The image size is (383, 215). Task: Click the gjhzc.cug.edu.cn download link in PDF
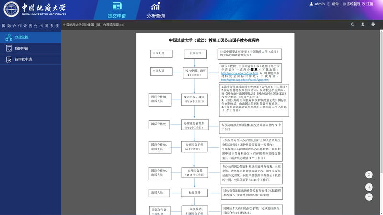coord(244,80)
